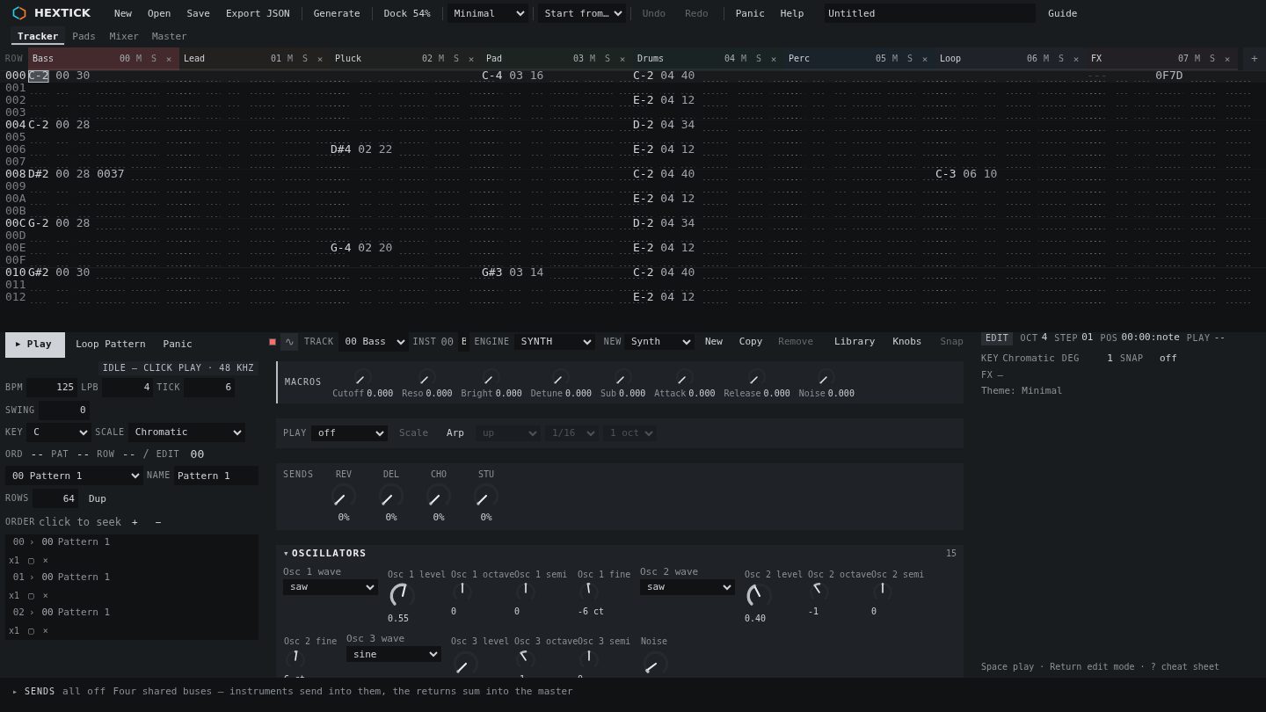Open the Scale Chromatic dropdown
Viewport: 1266px width, 712px height.
click(x=186, y=432)
